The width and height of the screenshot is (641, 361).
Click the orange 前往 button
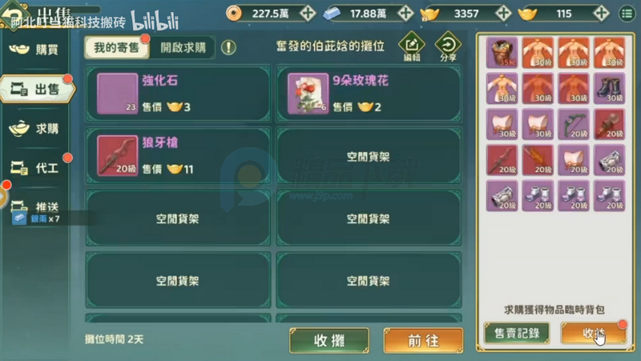click(424, 340)
